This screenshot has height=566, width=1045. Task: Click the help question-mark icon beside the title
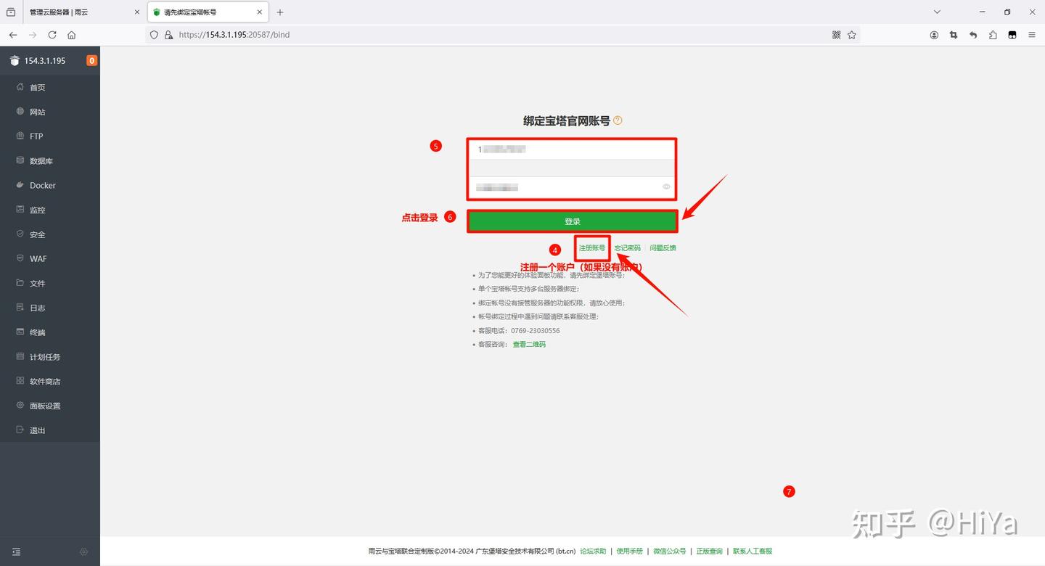click(x=618, y=120)
